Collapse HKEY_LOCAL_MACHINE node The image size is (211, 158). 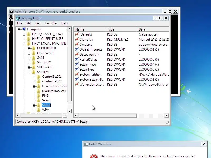[x=24, y=44]
